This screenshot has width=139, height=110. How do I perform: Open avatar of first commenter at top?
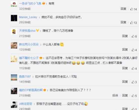point(14,5)
